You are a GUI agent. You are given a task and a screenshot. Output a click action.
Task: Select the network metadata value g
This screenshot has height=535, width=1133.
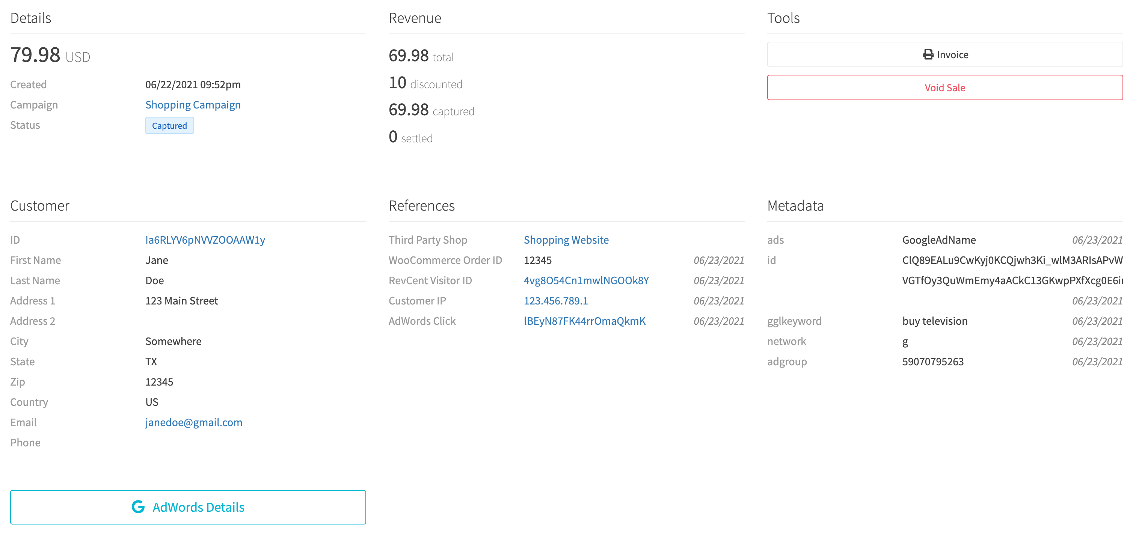pos(905,342)
